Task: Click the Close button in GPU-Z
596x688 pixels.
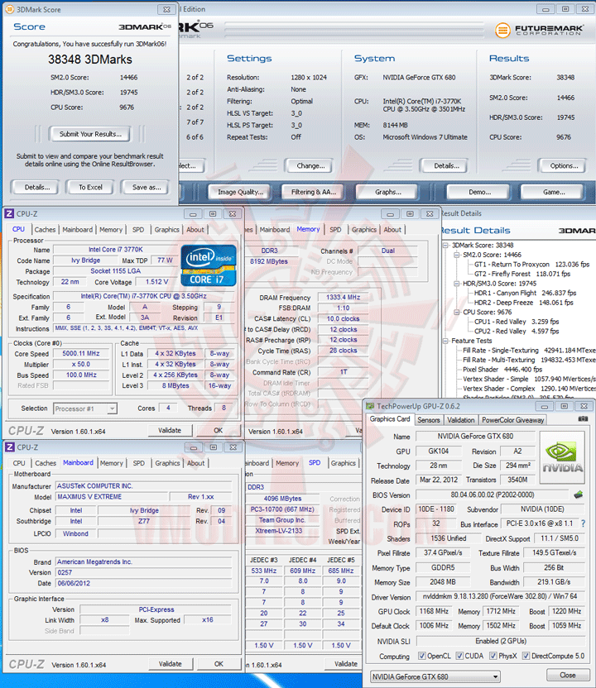Action: pos(568,676)
